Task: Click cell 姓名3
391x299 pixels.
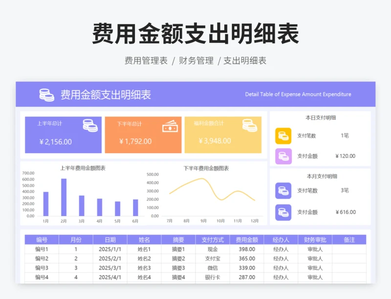Action: [x=144, y=268]
